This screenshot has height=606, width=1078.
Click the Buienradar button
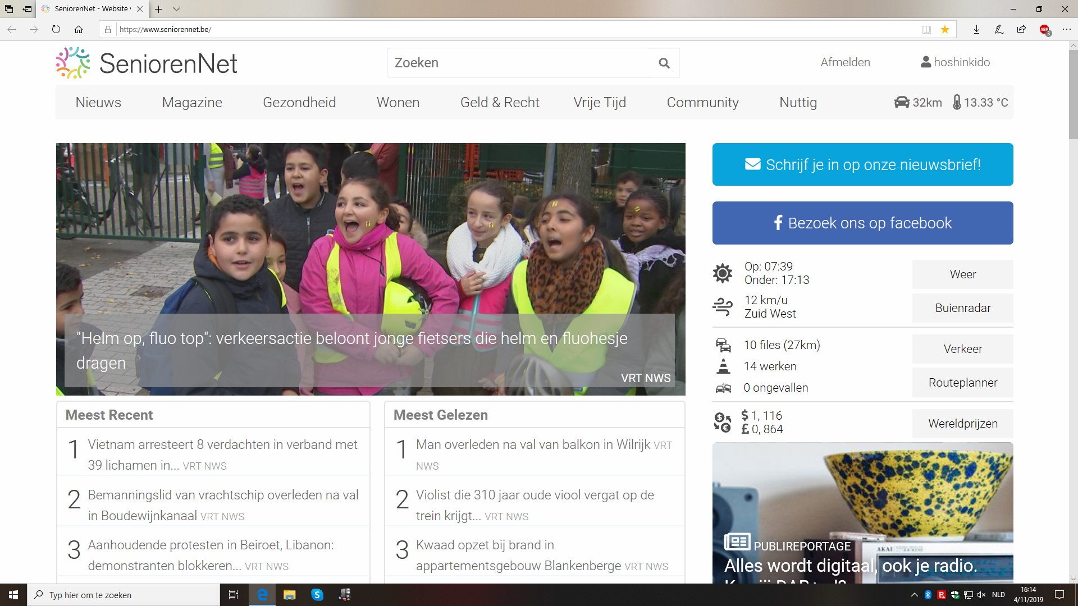[x=962, y=308]
